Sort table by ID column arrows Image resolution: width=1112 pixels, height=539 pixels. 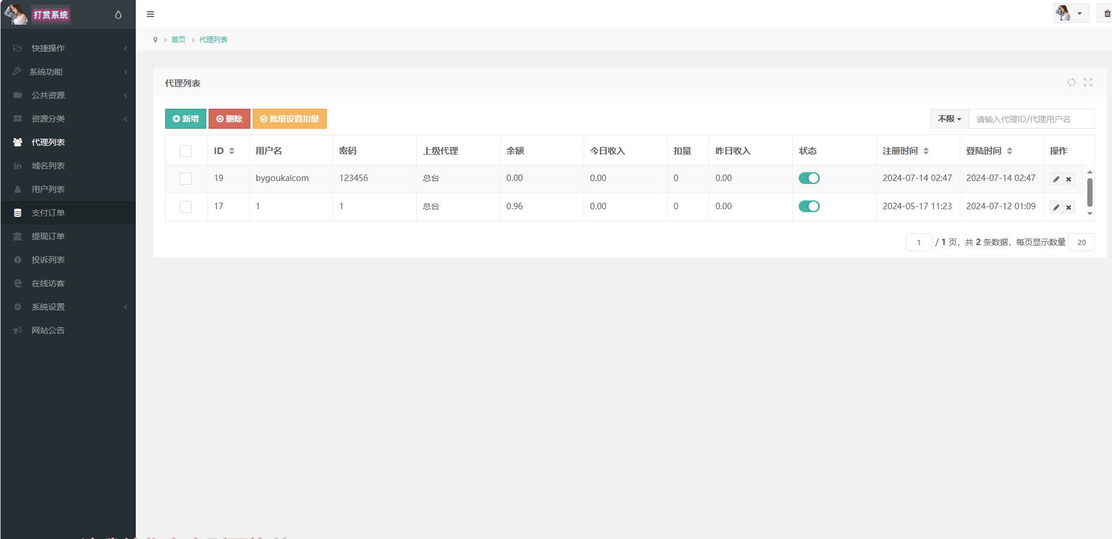232,151
